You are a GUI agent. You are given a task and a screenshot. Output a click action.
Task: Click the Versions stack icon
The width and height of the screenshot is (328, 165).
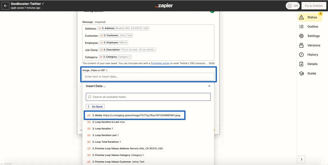301,45
